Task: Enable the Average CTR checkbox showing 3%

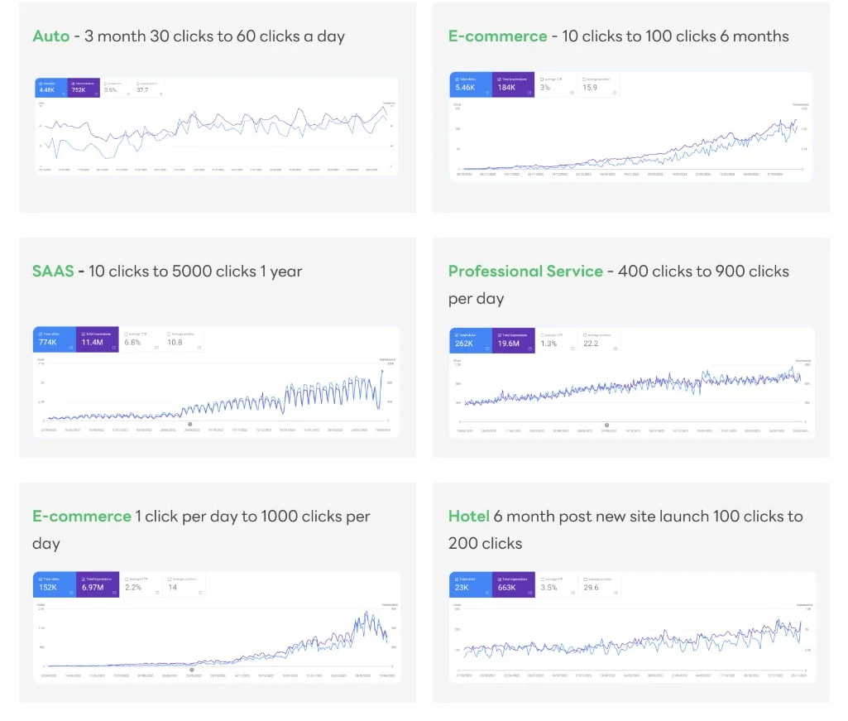Action: coord(542,79)
